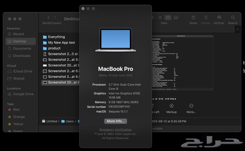Open Downloads in the Finder sidebar
Image resolution: width=245 pixels, height=151 pixels.
pos(22,56)
